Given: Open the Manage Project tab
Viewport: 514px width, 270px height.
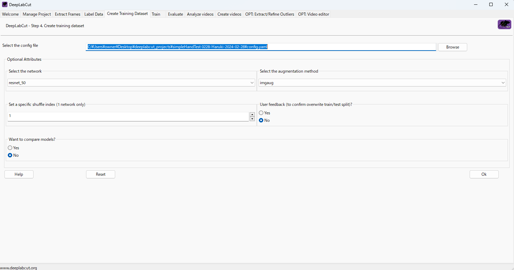Looking at the screenshot, I should click(x=37, y=14).
